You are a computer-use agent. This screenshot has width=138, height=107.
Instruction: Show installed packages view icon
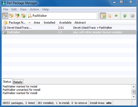click(11, 16)
